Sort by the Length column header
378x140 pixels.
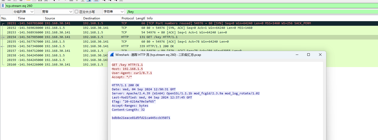coord(140,18)
